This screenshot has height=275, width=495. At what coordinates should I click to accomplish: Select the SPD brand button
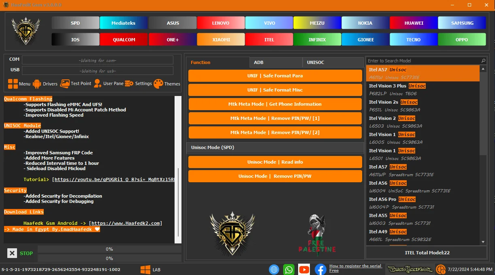pos(75,23)
